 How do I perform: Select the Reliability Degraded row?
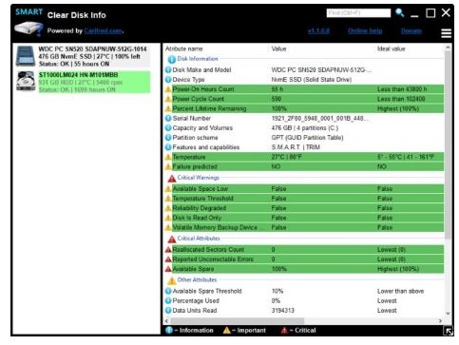point(304,208)
